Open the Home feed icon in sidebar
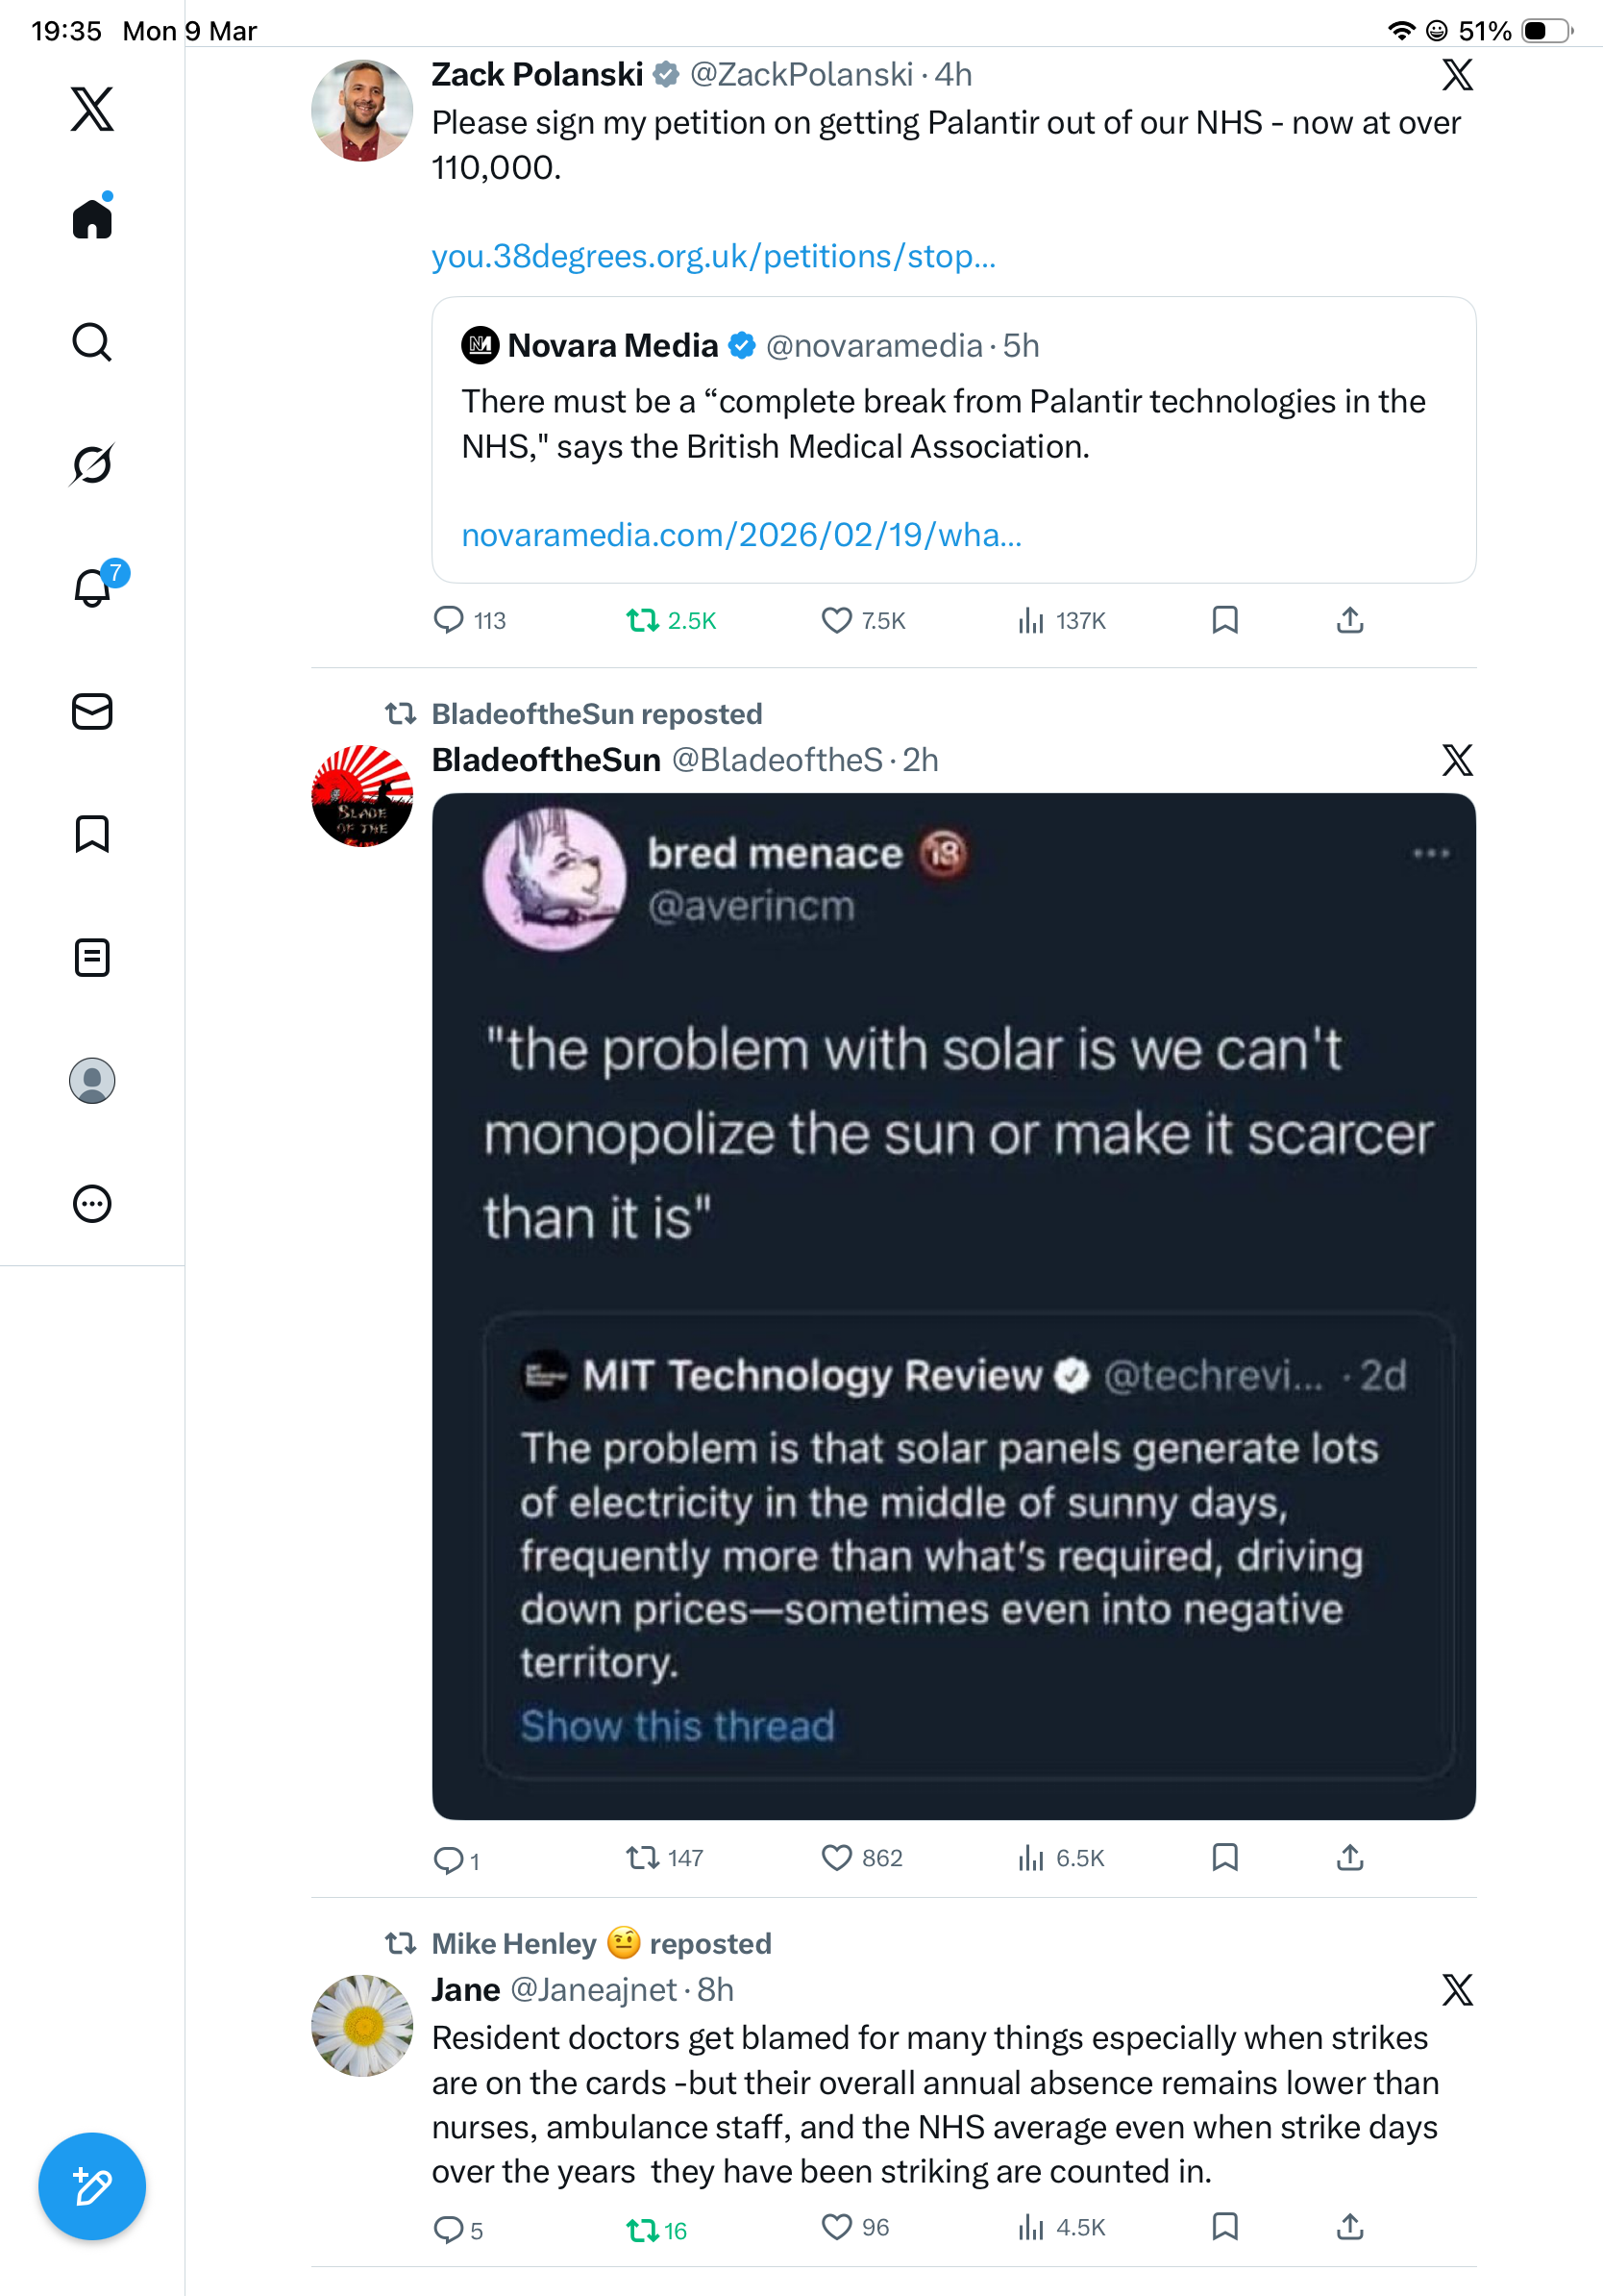The width and height of the screenshot is (1603, 2296). pos(92,218)
